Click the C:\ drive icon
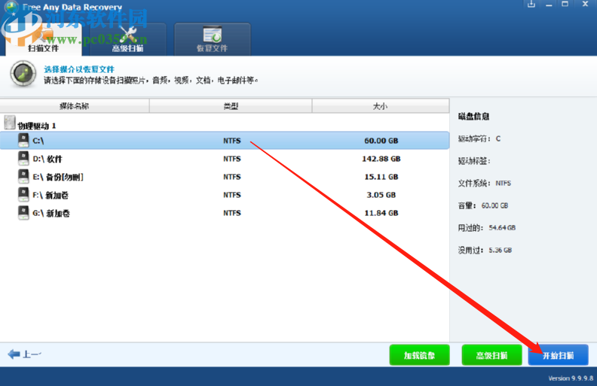This screenshot has height=386, width=597. [x=23, y=140]
